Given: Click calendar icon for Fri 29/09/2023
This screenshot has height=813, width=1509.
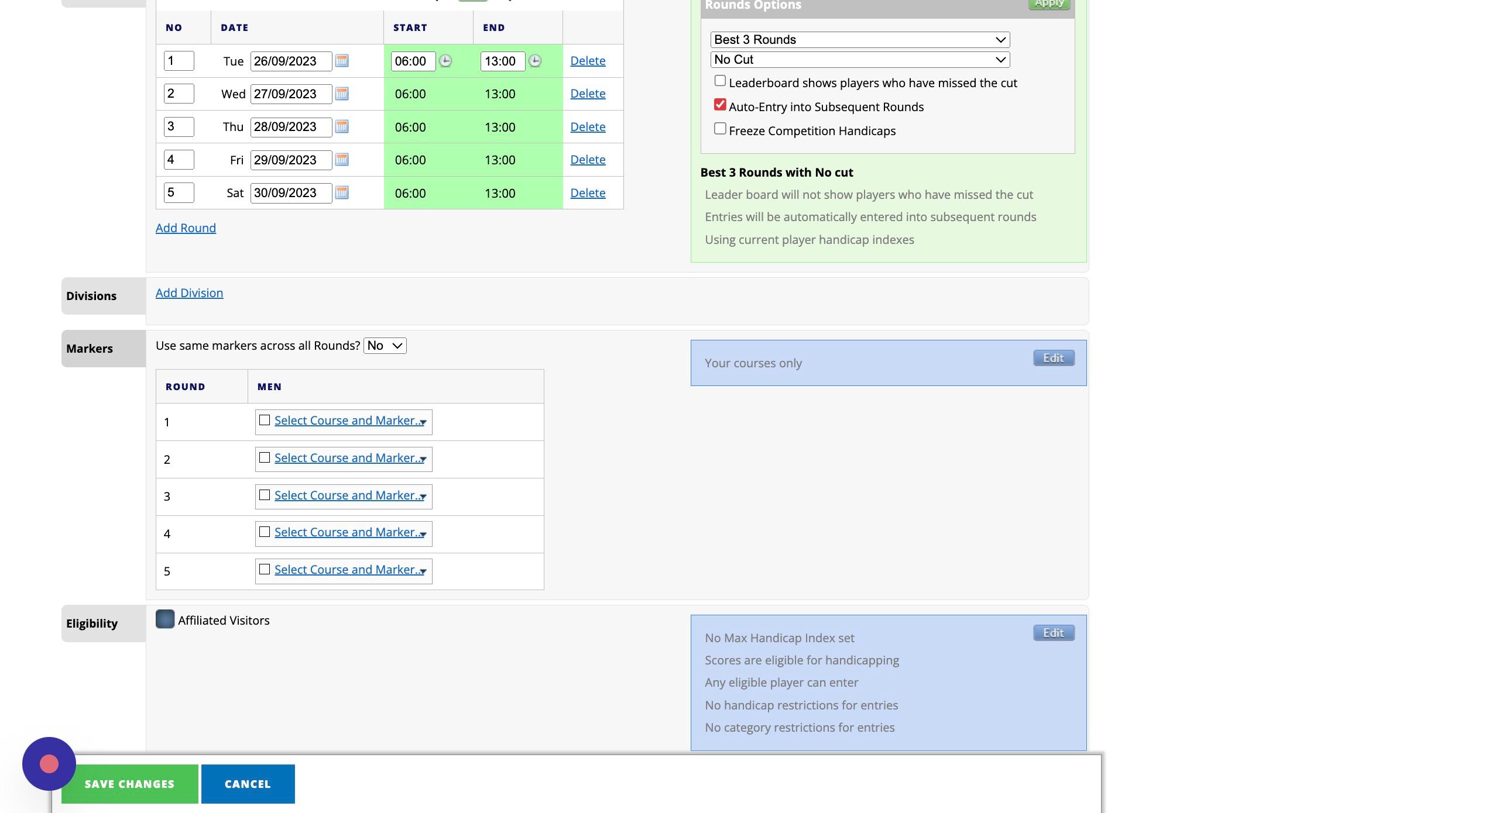Looking at the screenshot, I should 342,160.
